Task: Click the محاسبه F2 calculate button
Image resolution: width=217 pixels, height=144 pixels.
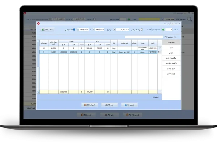Action: tap(47, 30)
